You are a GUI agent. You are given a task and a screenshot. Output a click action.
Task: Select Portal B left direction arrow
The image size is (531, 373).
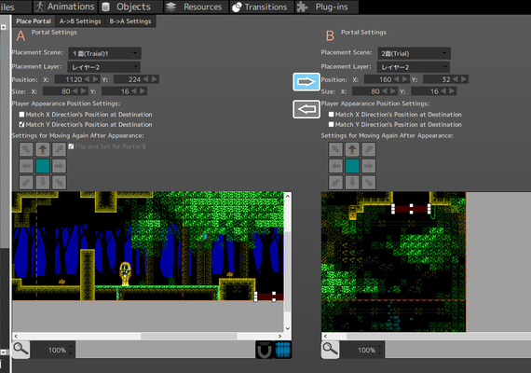pos(335,166)
